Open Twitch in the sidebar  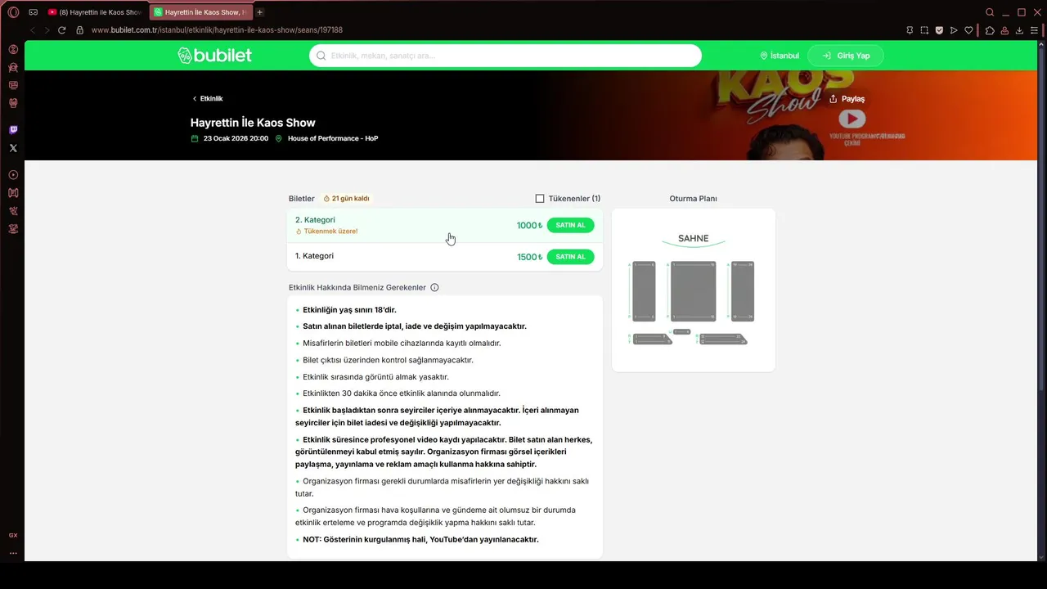(13, 130)
